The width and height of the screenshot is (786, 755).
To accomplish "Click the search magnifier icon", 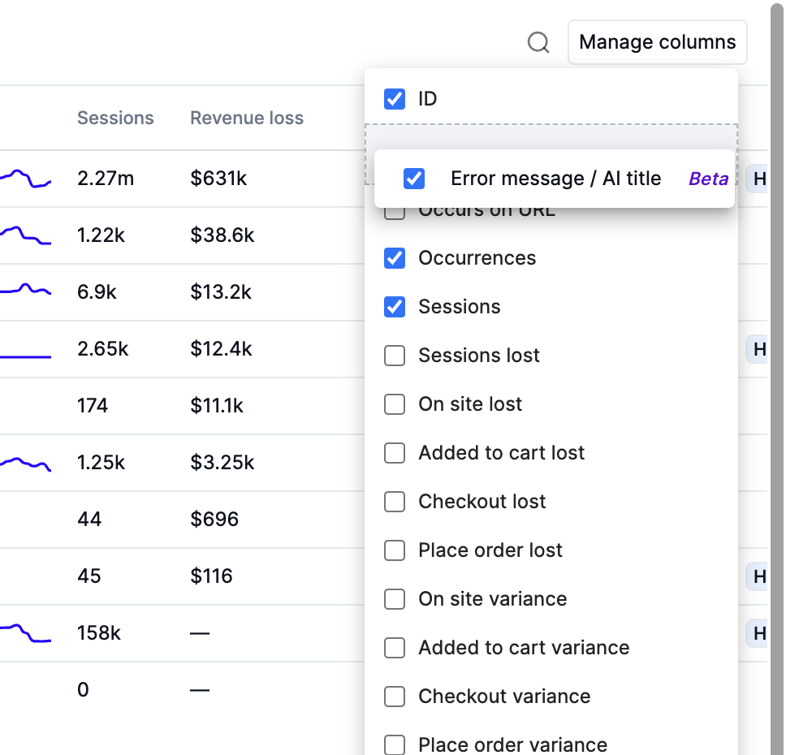I will click(x=538, y=42).
